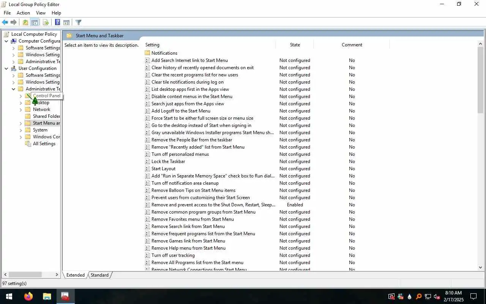Screen dimensions: 486x304
Task: Click the Filter funnel toolbar icon
Action: (x=78, y=22)
